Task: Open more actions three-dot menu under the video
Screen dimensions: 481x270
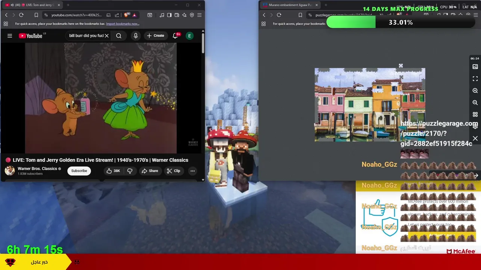Action: tap(192, 171)
